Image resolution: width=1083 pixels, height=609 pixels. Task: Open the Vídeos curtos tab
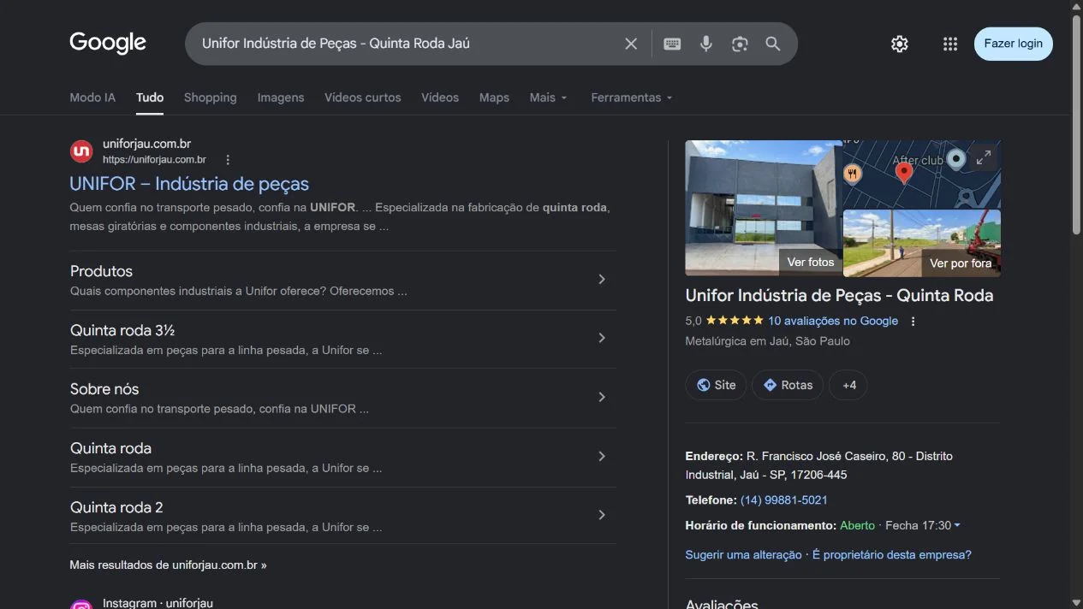click(x=363, y=98)
